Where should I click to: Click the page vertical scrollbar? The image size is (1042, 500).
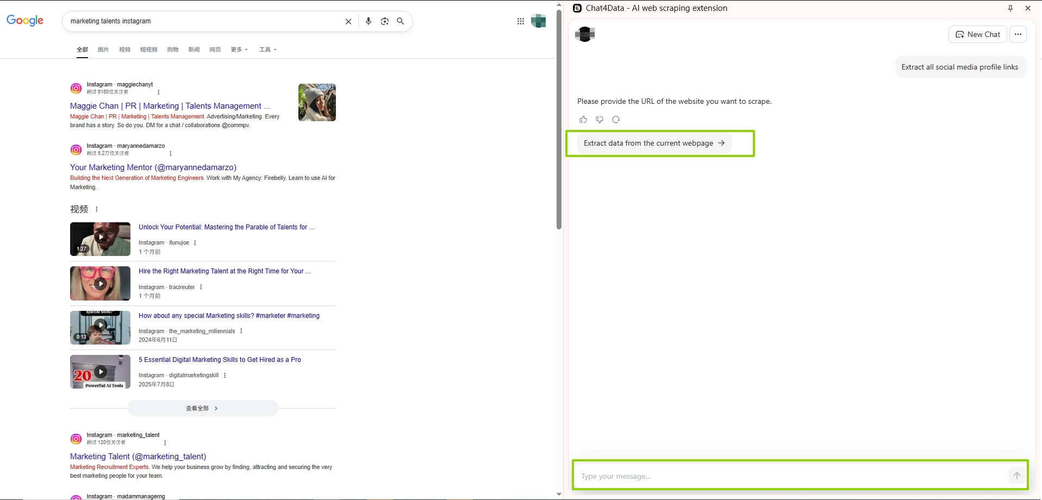click(x=559, y=120)
